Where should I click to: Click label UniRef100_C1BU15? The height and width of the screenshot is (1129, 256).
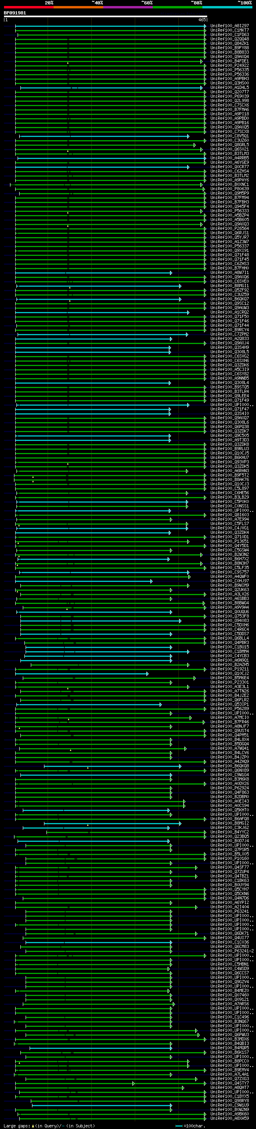229,647
